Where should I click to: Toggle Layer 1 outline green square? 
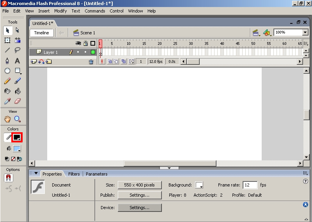93,52
